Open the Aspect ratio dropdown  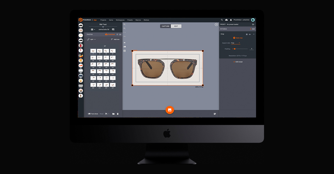pos(236,43)
